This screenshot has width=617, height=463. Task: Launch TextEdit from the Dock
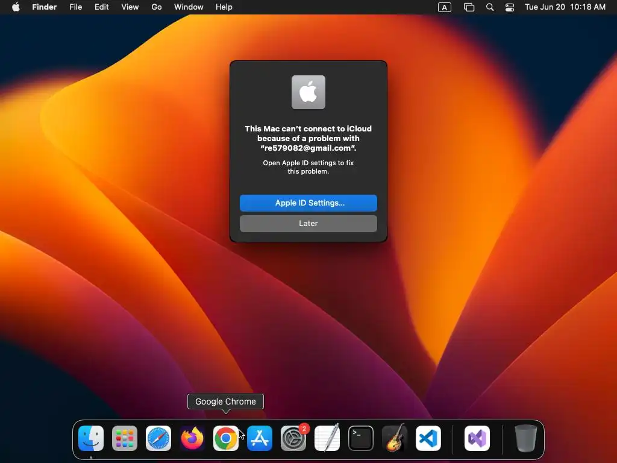tap(327, 438)
